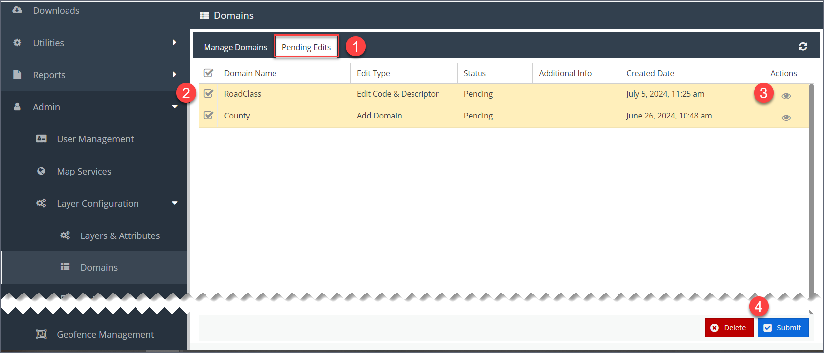824x353 pixels.
Task: Select the County domain name cell
Action: (237, 116)
